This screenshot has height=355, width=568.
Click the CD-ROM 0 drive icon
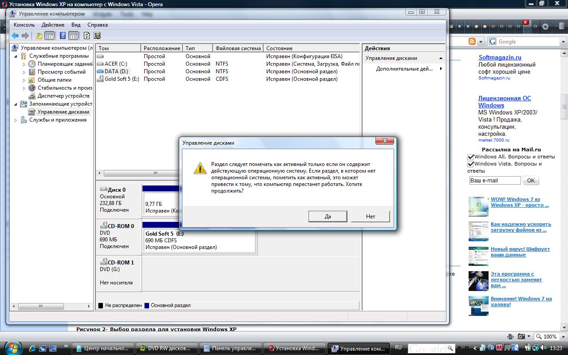tap(103, 225)
